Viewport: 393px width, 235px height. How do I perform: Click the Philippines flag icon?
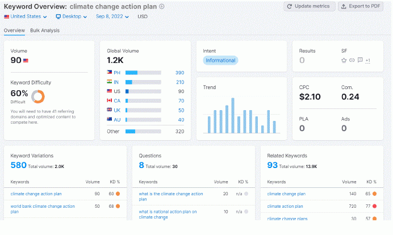(x=109, y=72)
